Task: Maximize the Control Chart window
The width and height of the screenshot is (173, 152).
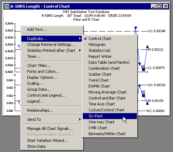Action: coord(159,6)
